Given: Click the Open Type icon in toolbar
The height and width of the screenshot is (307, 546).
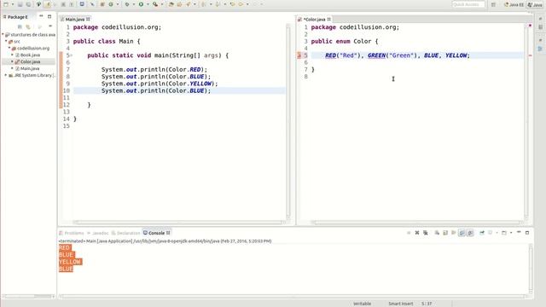Looking at the screenshot, I should pos(171,4).
